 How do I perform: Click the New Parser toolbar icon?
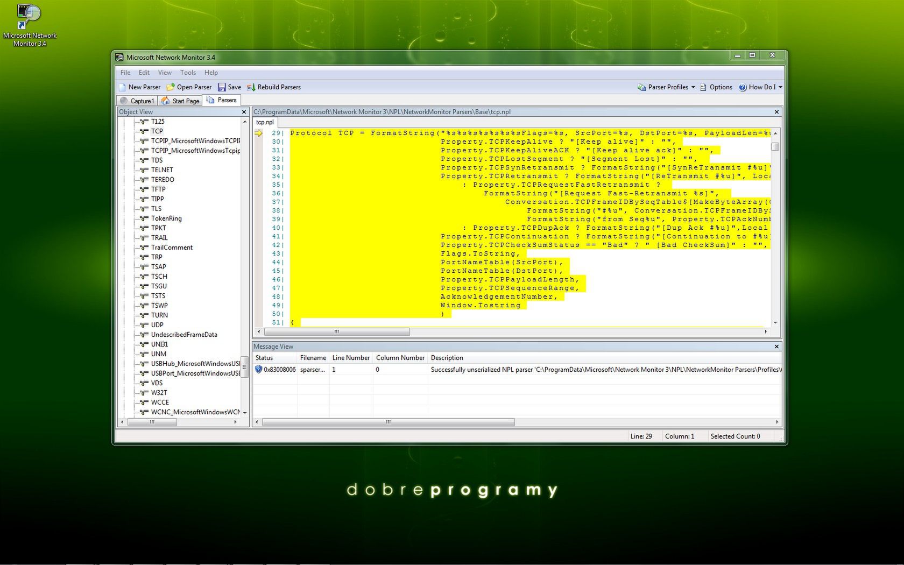122,87
